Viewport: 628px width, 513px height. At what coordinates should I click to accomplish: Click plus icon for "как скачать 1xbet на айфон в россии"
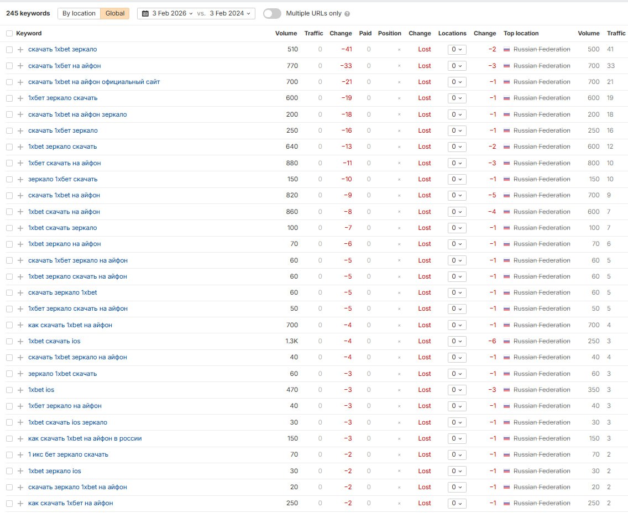[x=20, y=438]
